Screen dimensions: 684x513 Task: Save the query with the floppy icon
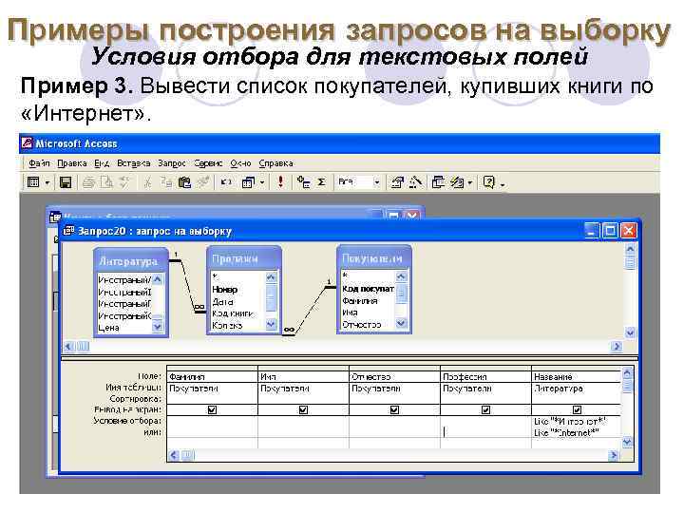tap(66, 181)
